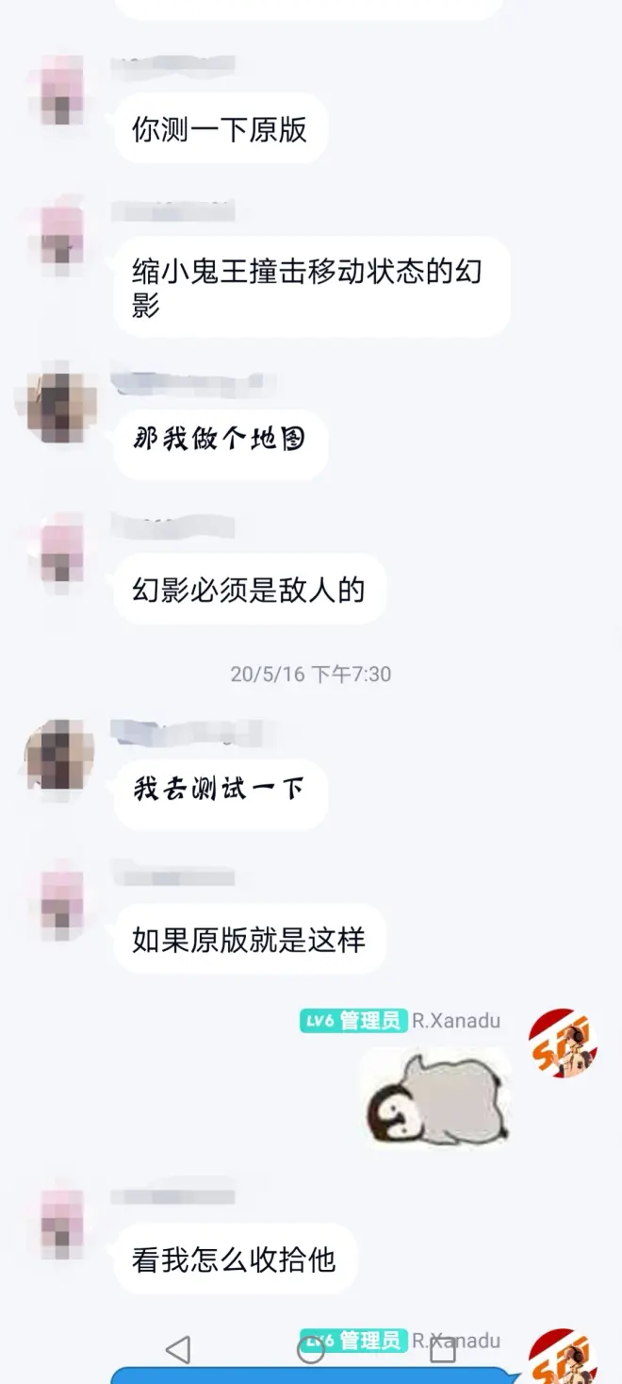
Task: Open R.Xanadu's avatar beside the penguin sticker
Action: point(563,1042)
